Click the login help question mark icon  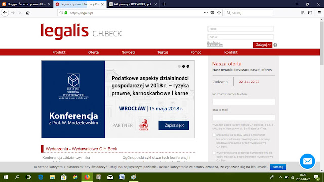click(x=275, y=45)
